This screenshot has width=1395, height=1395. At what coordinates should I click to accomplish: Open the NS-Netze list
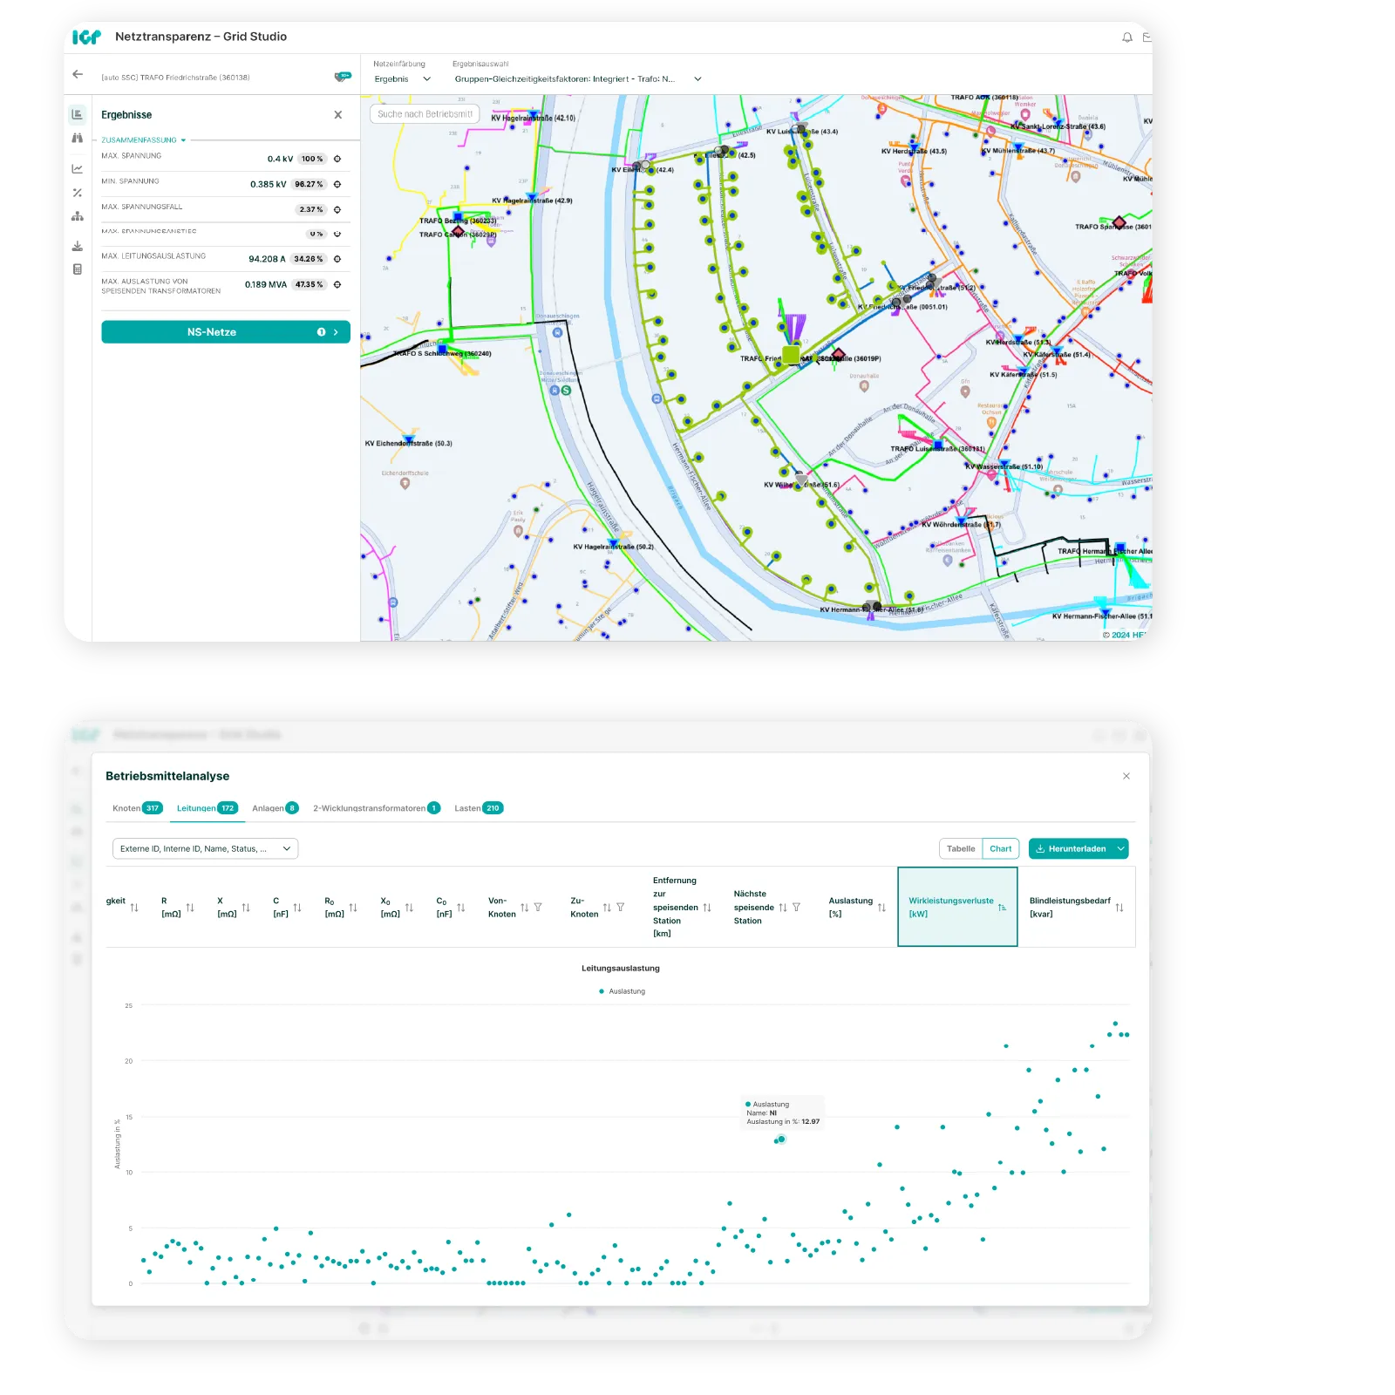point(226,332)
